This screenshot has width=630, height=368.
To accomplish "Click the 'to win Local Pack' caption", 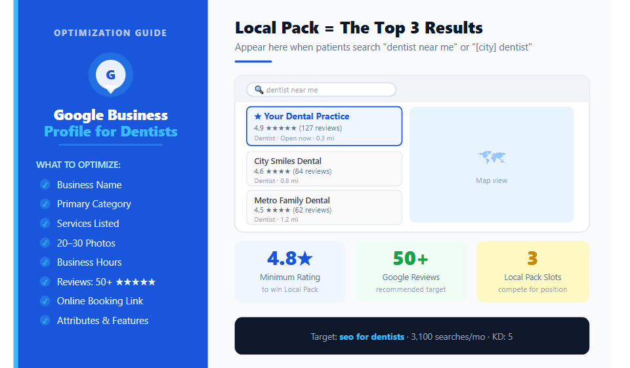I will click(x=289, y=289).
